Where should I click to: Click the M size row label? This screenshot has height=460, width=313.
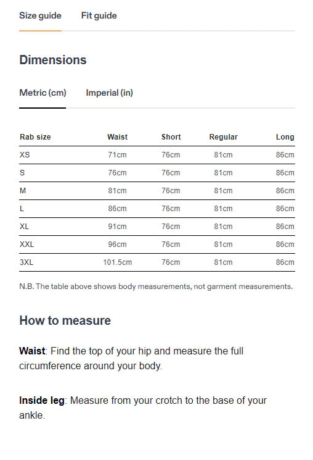[23, 191]
